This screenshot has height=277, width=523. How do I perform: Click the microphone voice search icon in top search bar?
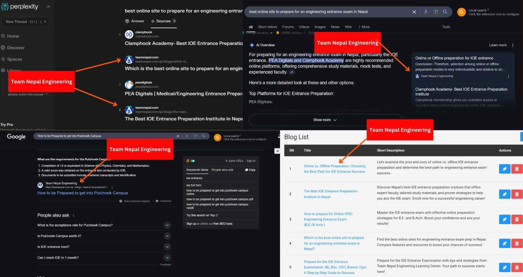click(x=426, y=12)
